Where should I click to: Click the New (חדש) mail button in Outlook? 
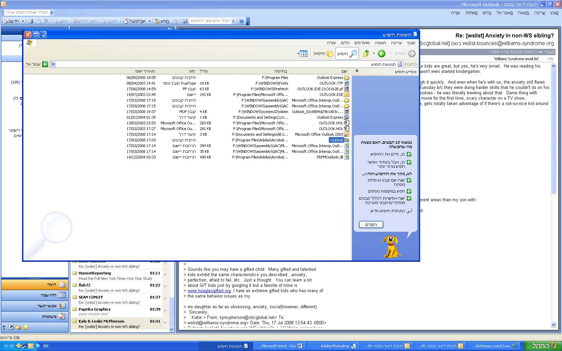12,21
